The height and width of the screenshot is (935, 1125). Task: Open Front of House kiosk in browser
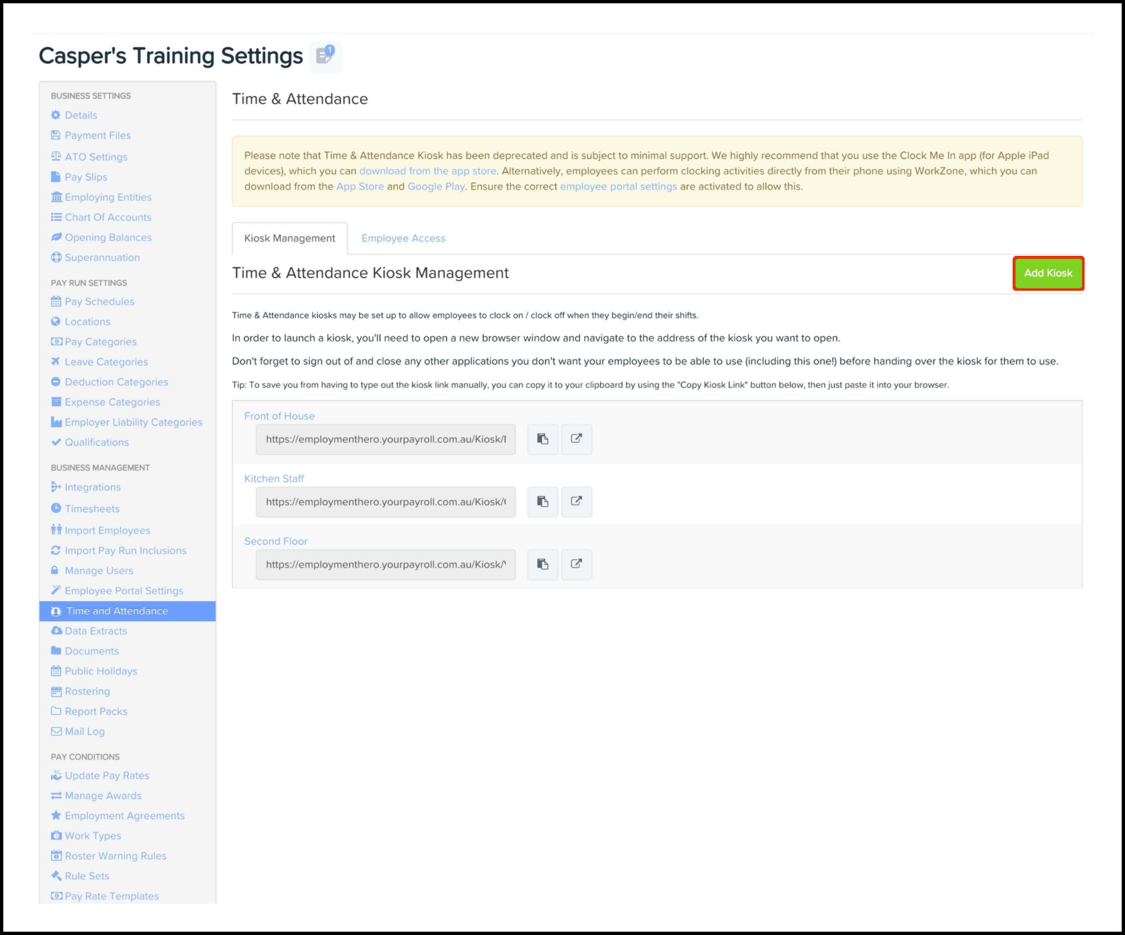point(577,439)
